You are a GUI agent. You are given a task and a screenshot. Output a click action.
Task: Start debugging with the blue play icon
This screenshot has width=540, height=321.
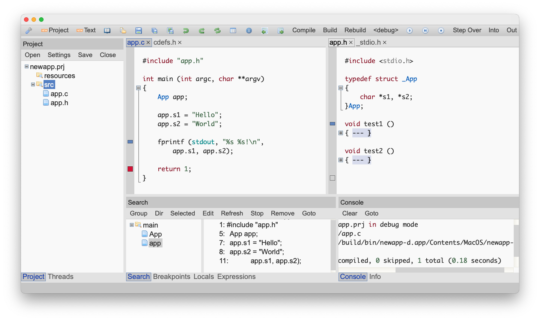409,30
